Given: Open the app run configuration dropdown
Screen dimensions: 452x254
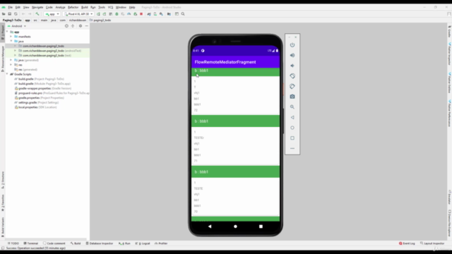Looking at the screenshot, I should [x=52, y=14].
